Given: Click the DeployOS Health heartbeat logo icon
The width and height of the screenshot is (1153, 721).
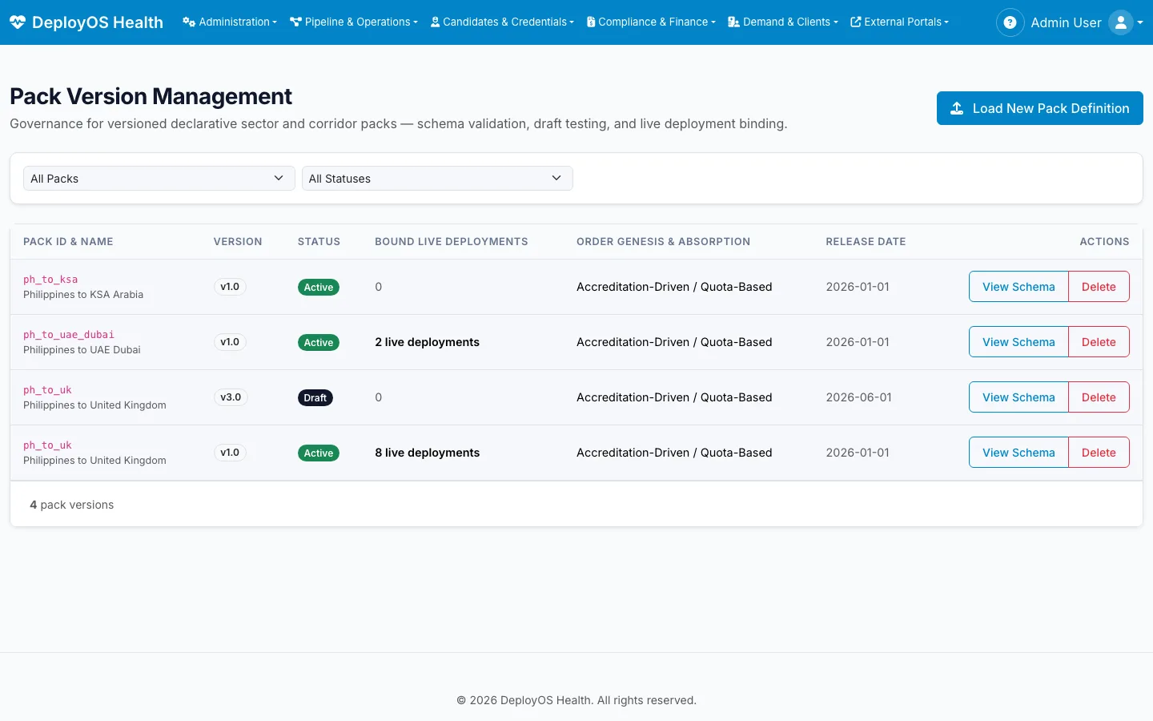Looking at the screenshot, I should coord(18,22).
